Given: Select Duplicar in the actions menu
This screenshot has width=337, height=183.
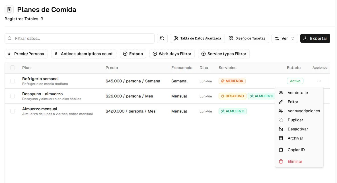Looking at the screenshot, I should (x=299, y=120).
